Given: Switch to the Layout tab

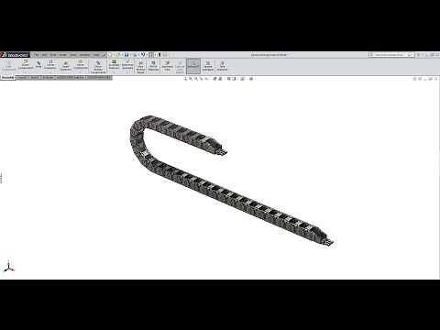Looking at the screenshot, I should pyautogui.click(x=22, y=78).
